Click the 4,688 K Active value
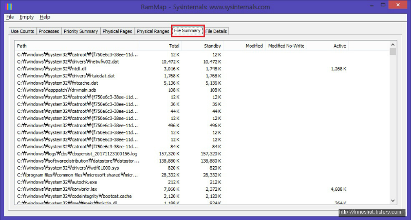The image size is (411, 220). 339,189
